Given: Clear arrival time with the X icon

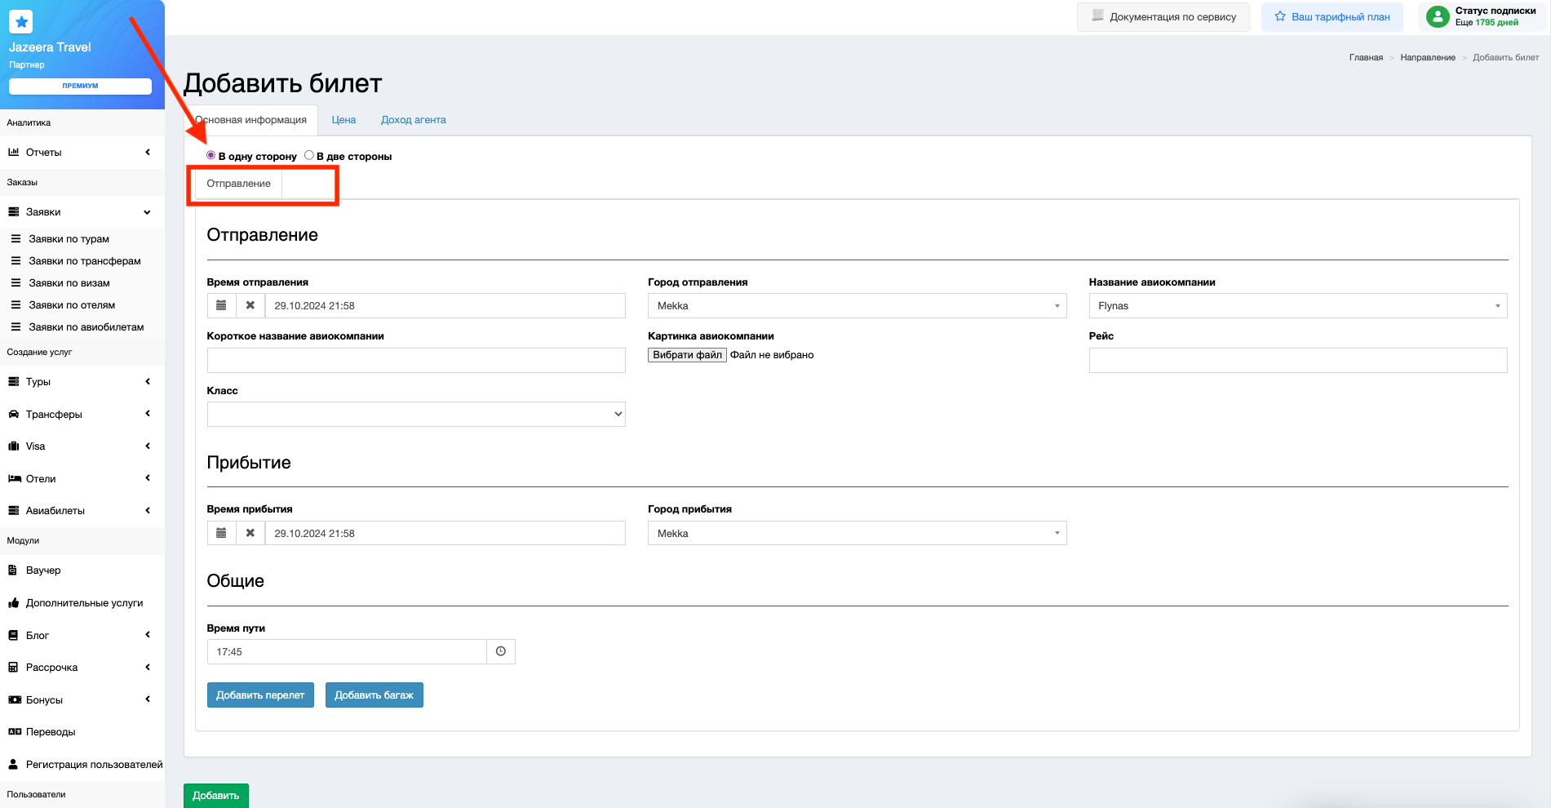Looking at the screenshot, I should point(250,533).
